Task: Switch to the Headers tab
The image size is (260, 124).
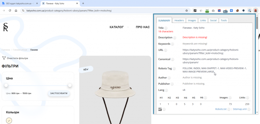Action: pyautogui.click(x=179, y=20)
